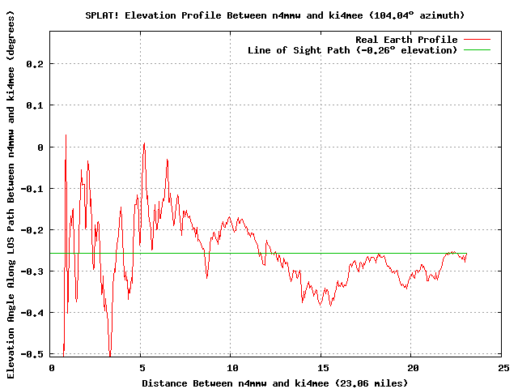Click the 15 tick label on distance axis
Screen dimensions: 518x389
pos(321,367)
